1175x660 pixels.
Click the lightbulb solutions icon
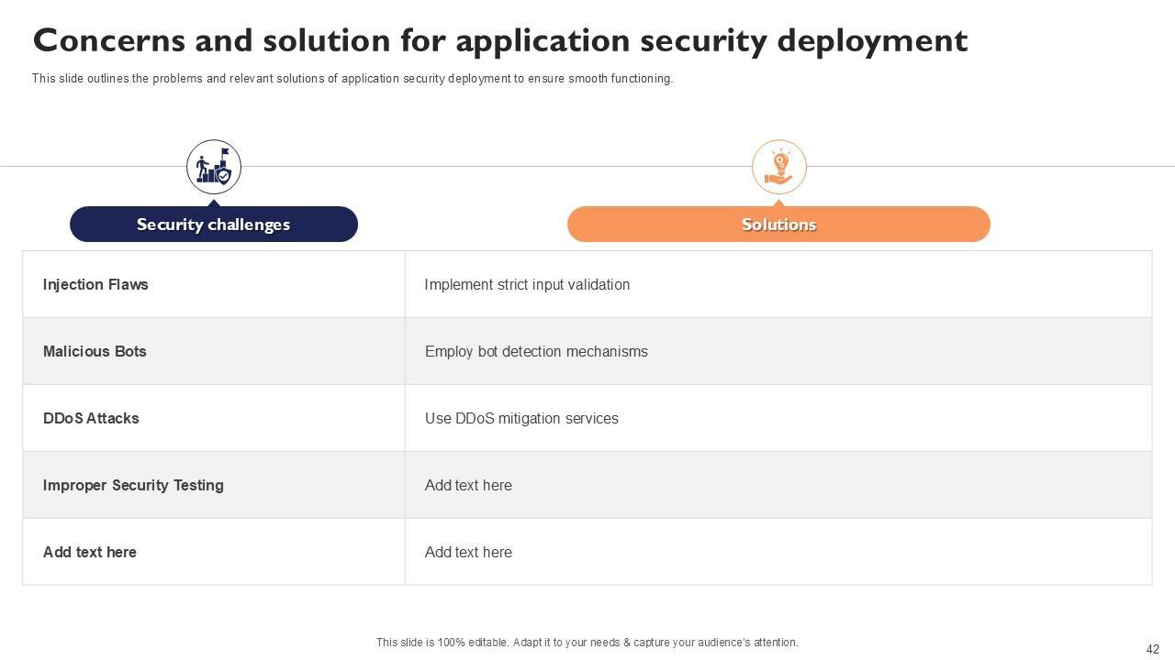click(778, 167)
